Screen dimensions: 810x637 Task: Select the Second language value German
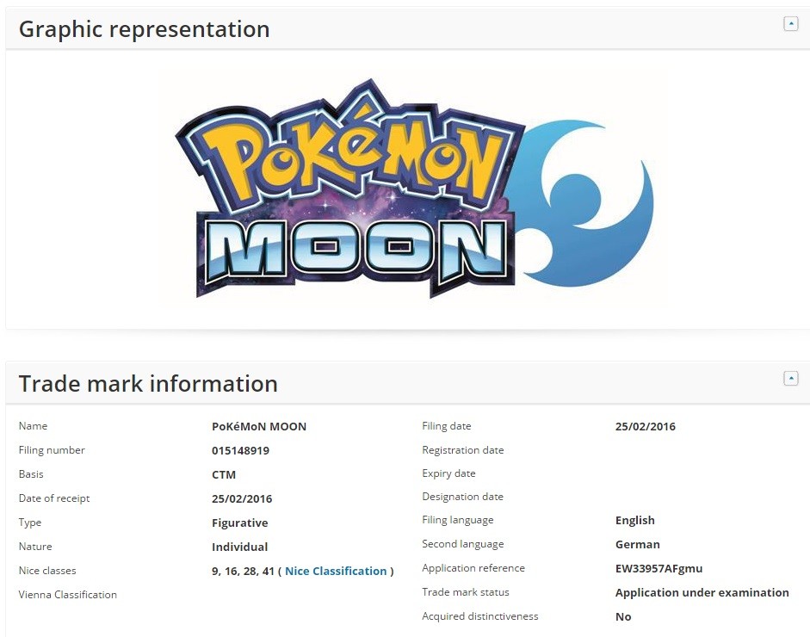coord(638,544)
